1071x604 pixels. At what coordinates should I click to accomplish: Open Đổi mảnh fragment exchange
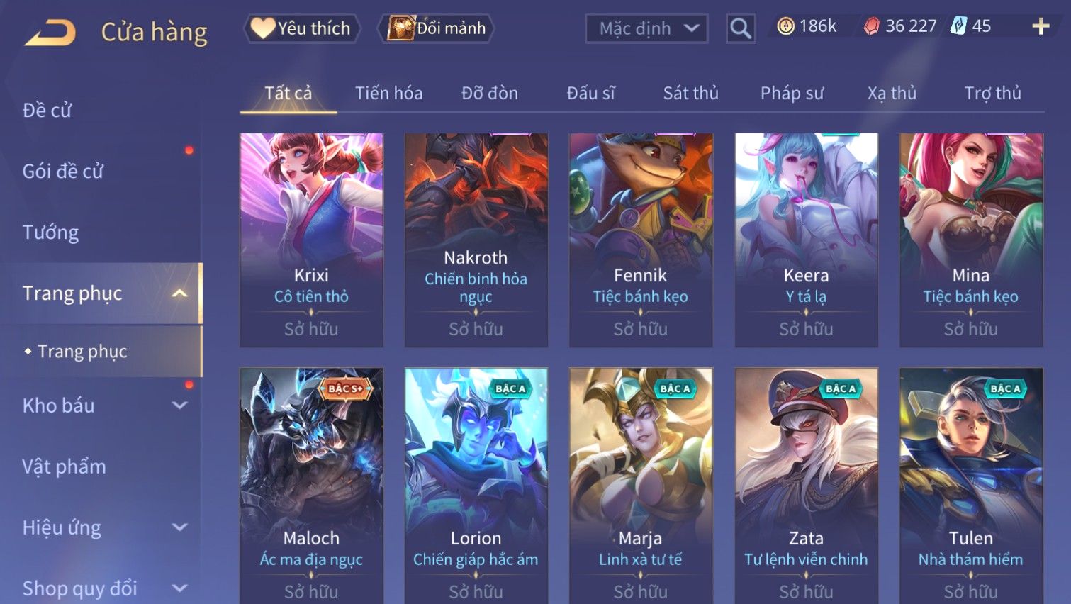436,28
